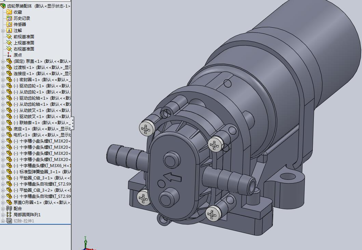The width and height of the screenshot is (362, 250).
Task: Expand the 局部圆周阵列1 pattern node
Action: pyautogui.click(x=3, y=215)
